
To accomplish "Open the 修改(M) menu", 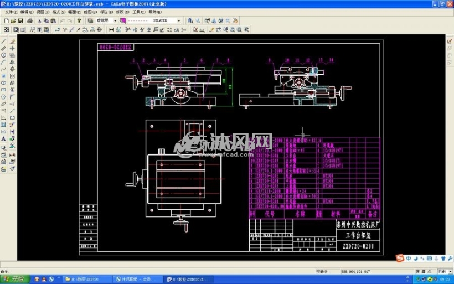I will [x=122, y=12].
